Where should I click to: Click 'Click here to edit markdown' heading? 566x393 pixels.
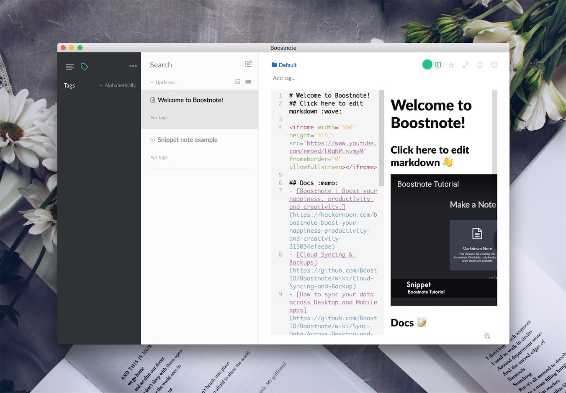pos(430,156)
